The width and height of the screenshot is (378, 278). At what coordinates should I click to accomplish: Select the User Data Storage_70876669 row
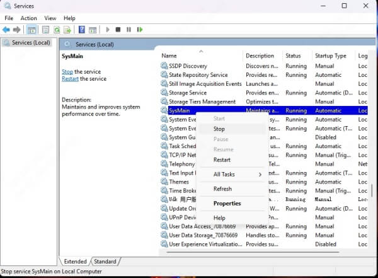pos(264,235)
